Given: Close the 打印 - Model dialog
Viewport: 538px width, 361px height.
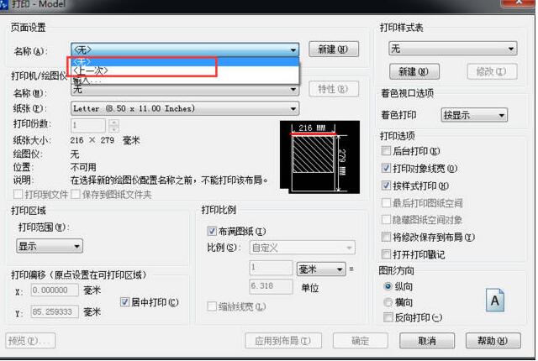Looking at the screenshot, I should [518, 3].
